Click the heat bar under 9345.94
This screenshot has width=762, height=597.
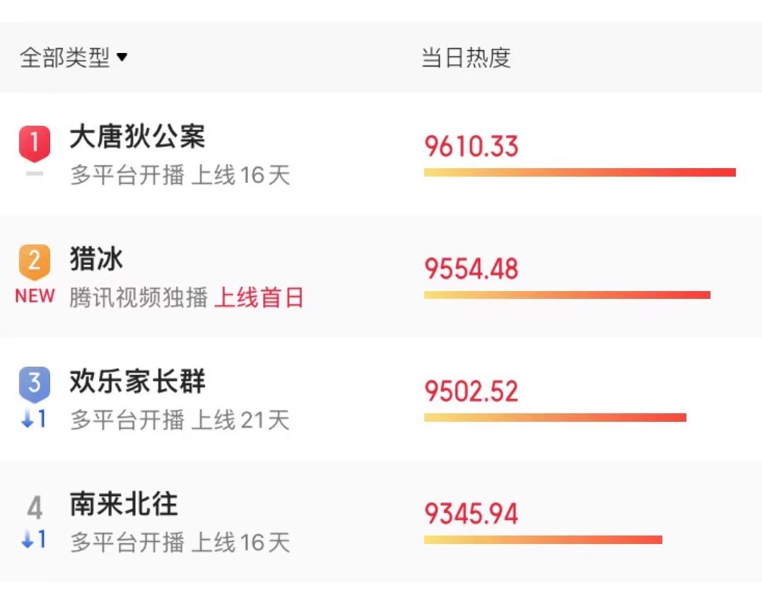tap(543, 540)
